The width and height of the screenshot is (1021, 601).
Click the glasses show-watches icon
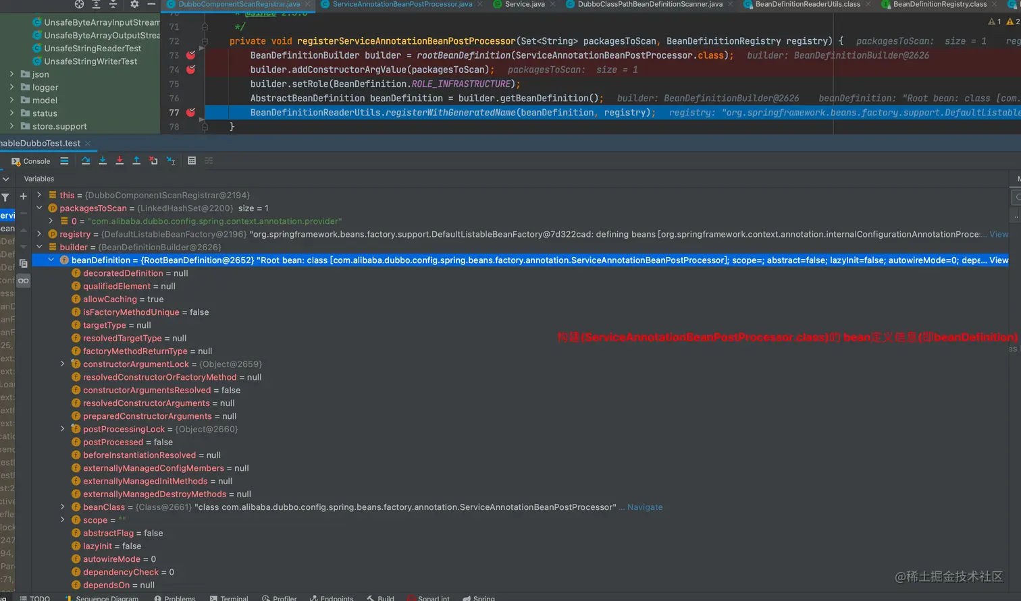(24, 281)
